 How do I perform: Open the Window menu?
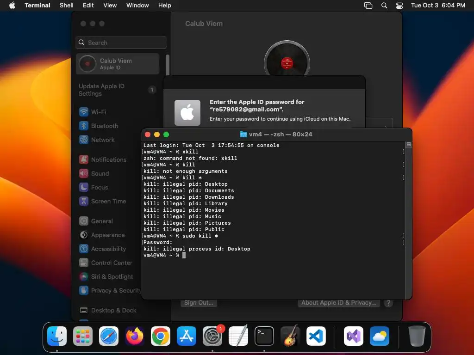click(x=137, y=6)
